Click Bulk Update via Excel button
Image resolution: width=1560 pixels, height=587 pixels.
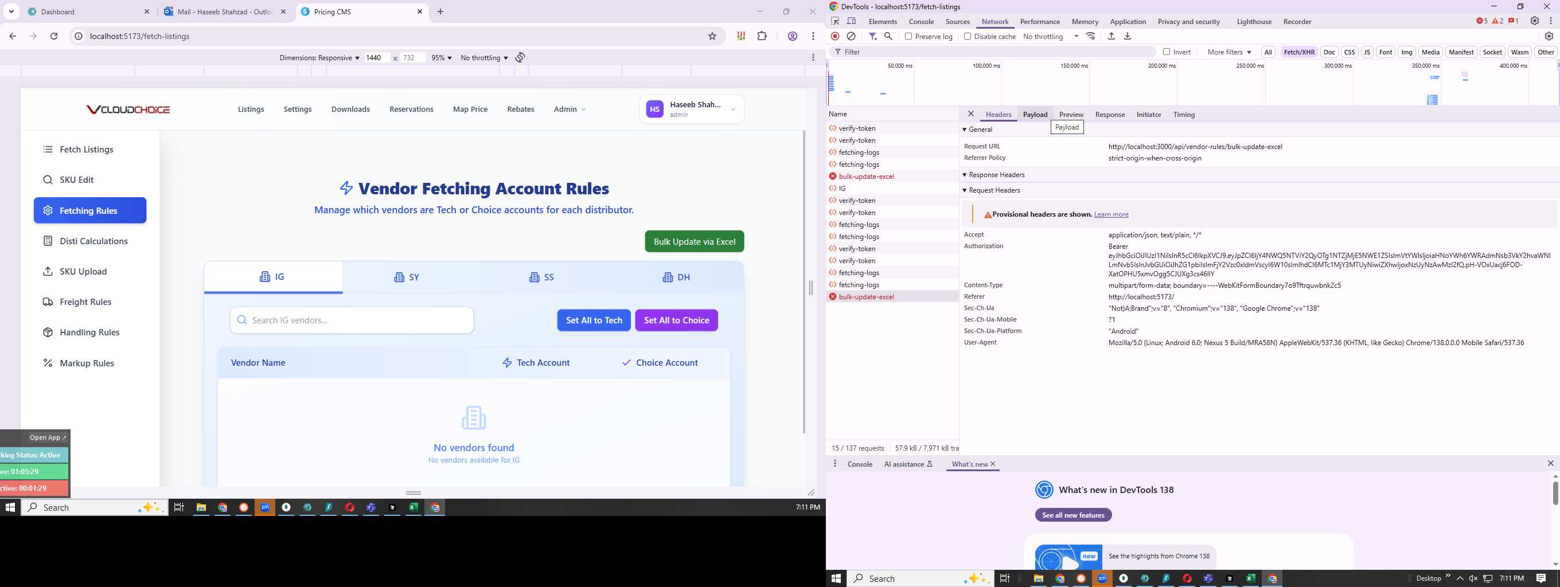pos(694,241)
